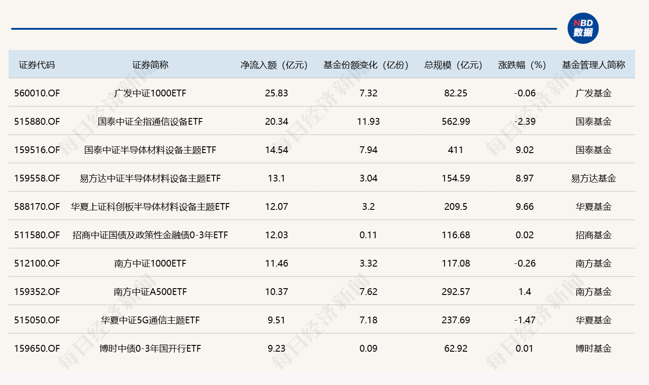
Task: Select net inflow value 9.51
Action: point(277,320)
